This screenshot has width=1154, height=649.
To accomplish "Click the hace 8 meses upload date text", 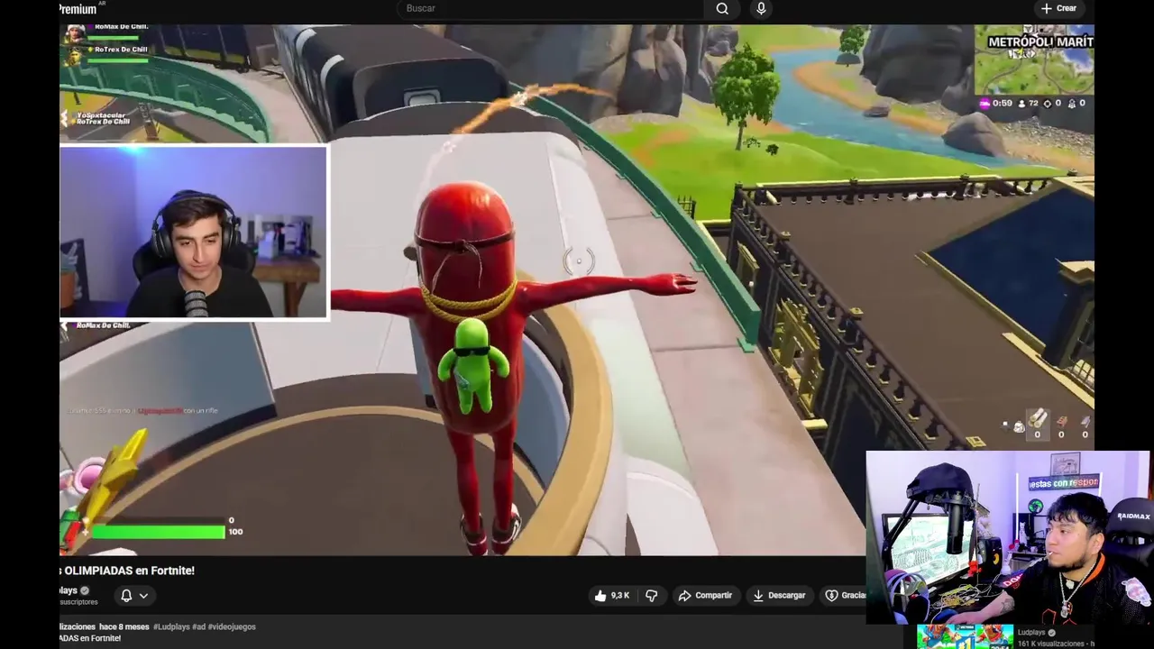I will click(x=124, y=626).
